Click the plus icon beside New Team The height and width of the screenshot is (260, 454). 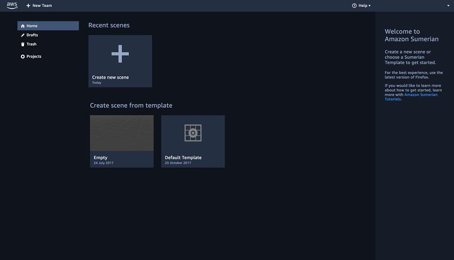click(x=28, y=5)
